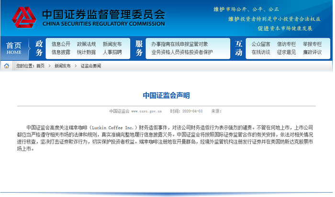
Task: Open 公众留言 in the 互动 section
Action: 261,44
